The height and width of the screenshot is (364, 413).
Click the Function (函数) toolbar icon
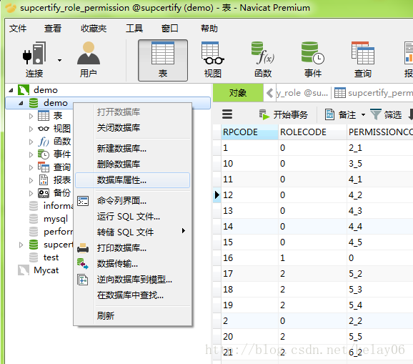[x=263, y=53]
